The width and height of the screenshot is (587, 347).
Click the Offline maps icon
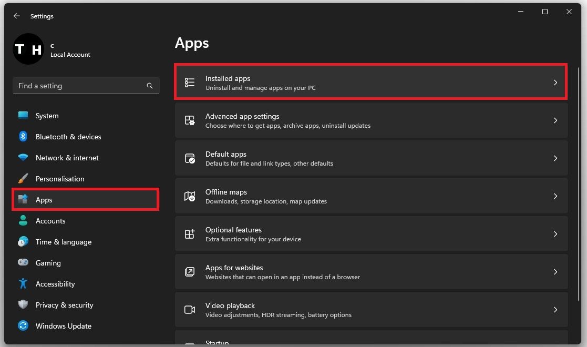(190, 196)
